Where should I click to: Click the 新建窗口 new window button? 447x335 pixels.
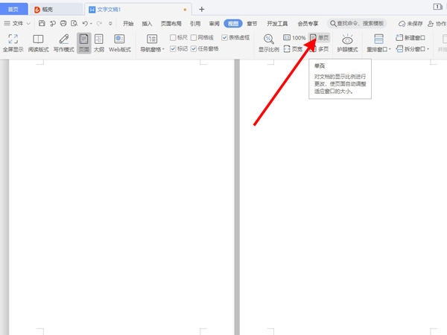410,37
